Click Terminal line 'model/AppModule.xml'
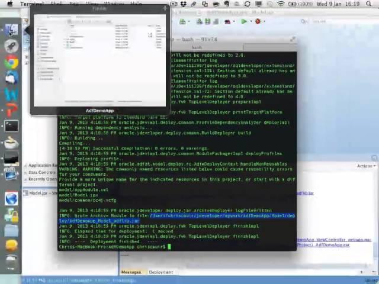Viewport: 379px width, 284px height. coord(83,190)
